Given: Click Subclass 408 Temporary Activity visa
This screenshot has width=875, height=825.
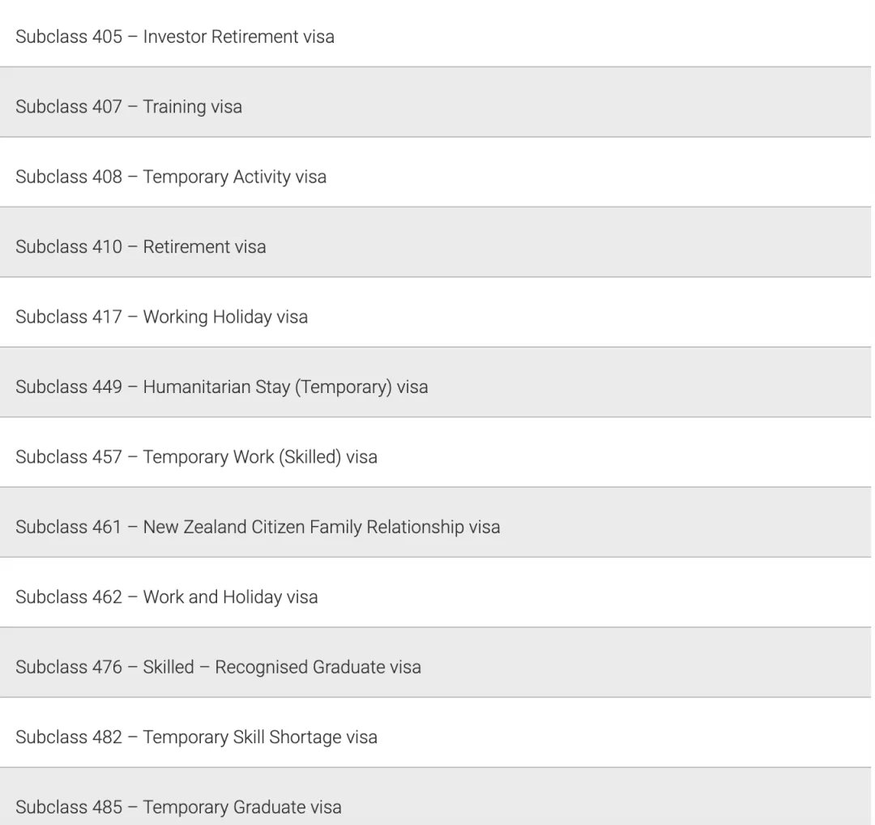Looking at the screenshot, I should (x=171, y=177).
